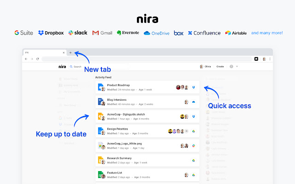The width and height of the screenshot is (295, 184).
Task: Click the Gmail logo
Action: pos(102,33)
